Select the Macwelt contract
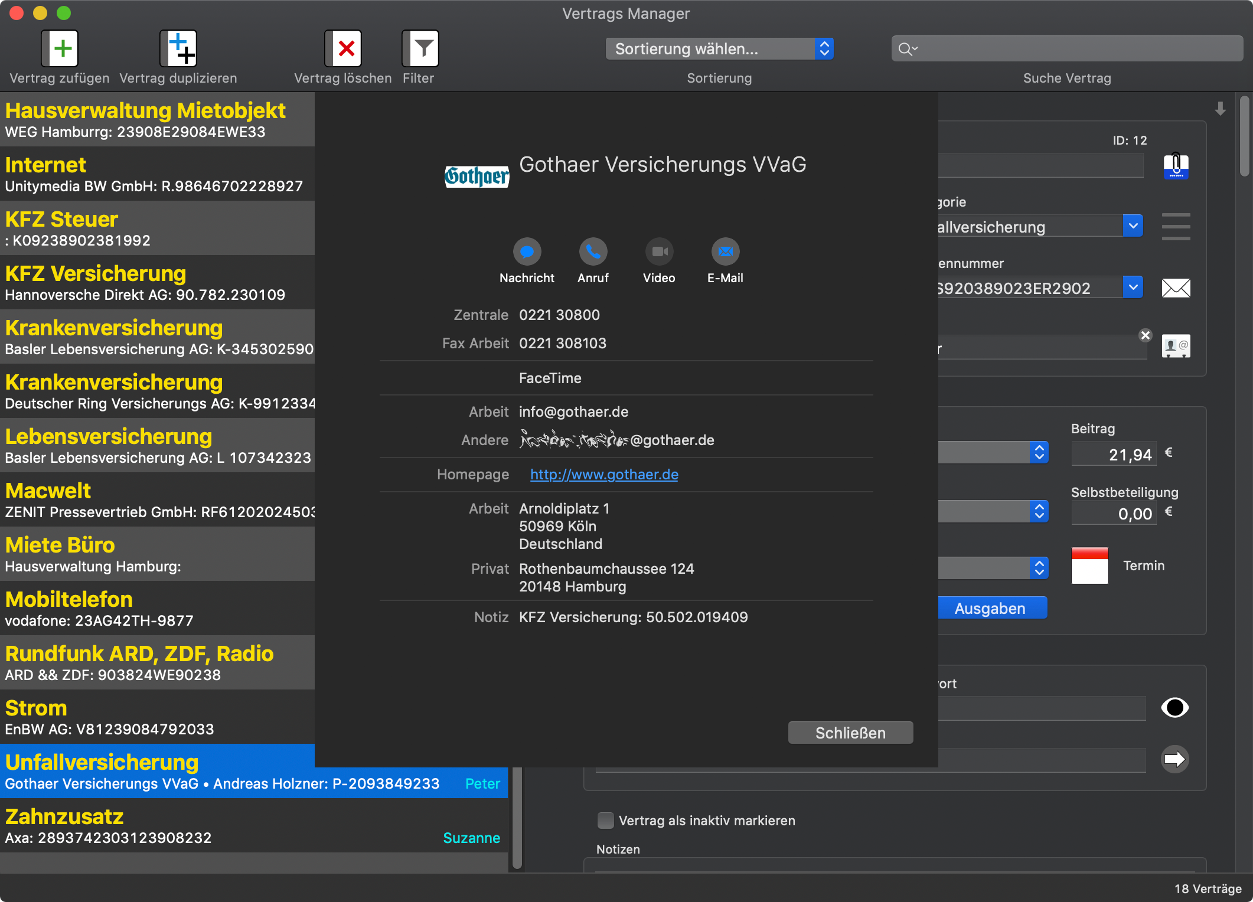The width and height of the screenshot is (1253, 902). [157, 500]
